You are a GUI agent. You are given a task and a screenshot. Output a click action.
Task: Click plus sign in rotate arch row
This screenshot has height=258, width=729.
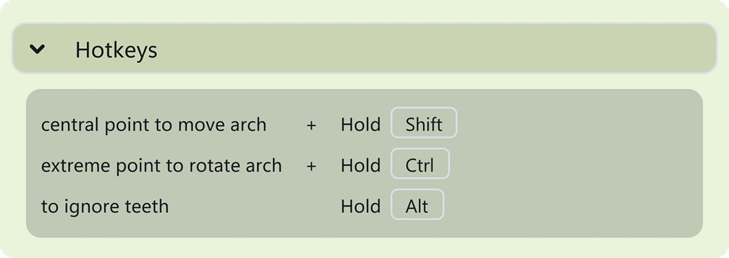pyautogui.click(x=311, y=166)
